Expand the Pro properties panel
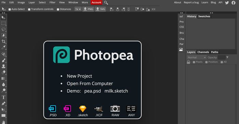239x124 pixels. pyautogui.click(x=181, y=22)
